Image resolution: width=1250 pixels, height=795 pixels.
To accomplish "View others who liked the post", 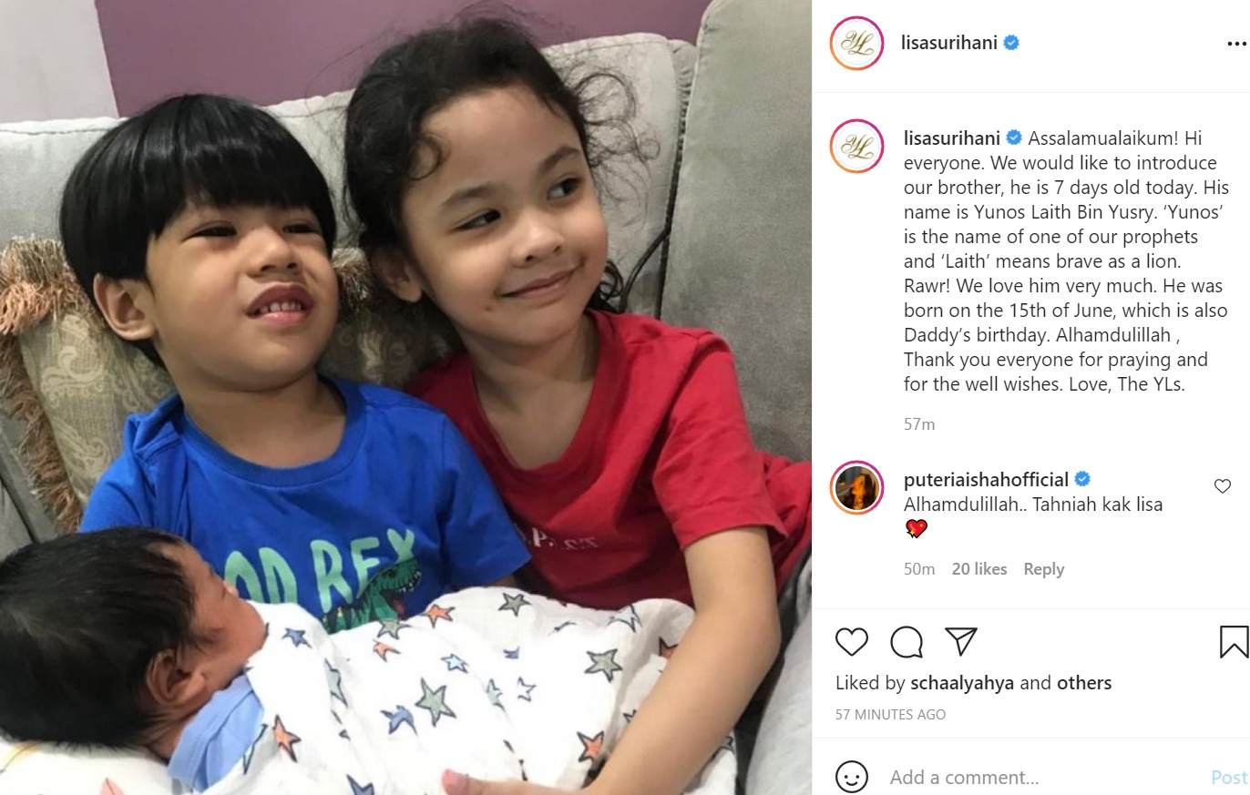I will (x=1084, y=683).
